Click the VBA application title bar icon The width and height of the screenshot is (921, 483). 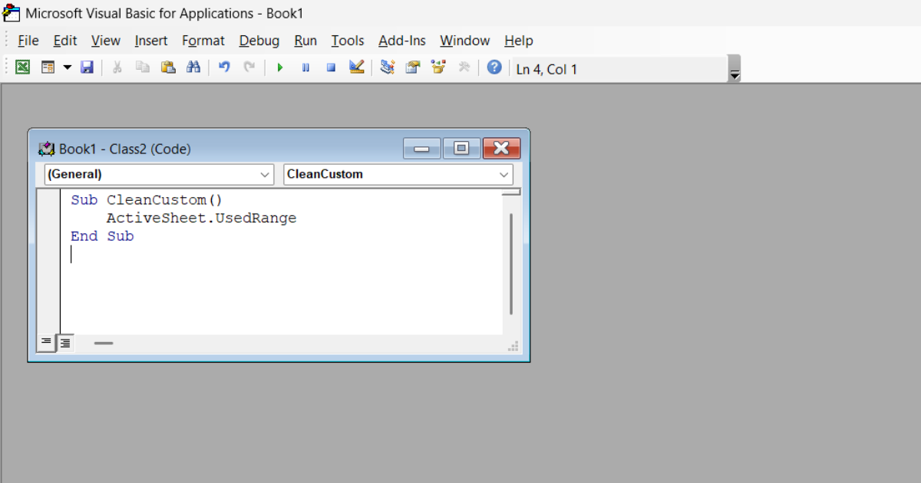[x=12, y=13]
